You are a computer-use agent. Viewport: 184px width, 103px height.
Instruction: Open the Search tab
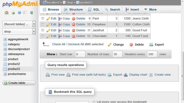coord(112,9)
